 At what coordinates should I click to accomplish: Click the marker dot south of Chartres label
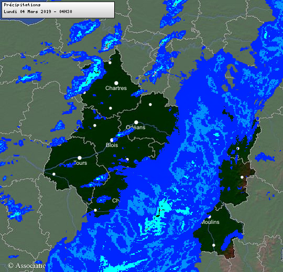click(x=111, y=108)
